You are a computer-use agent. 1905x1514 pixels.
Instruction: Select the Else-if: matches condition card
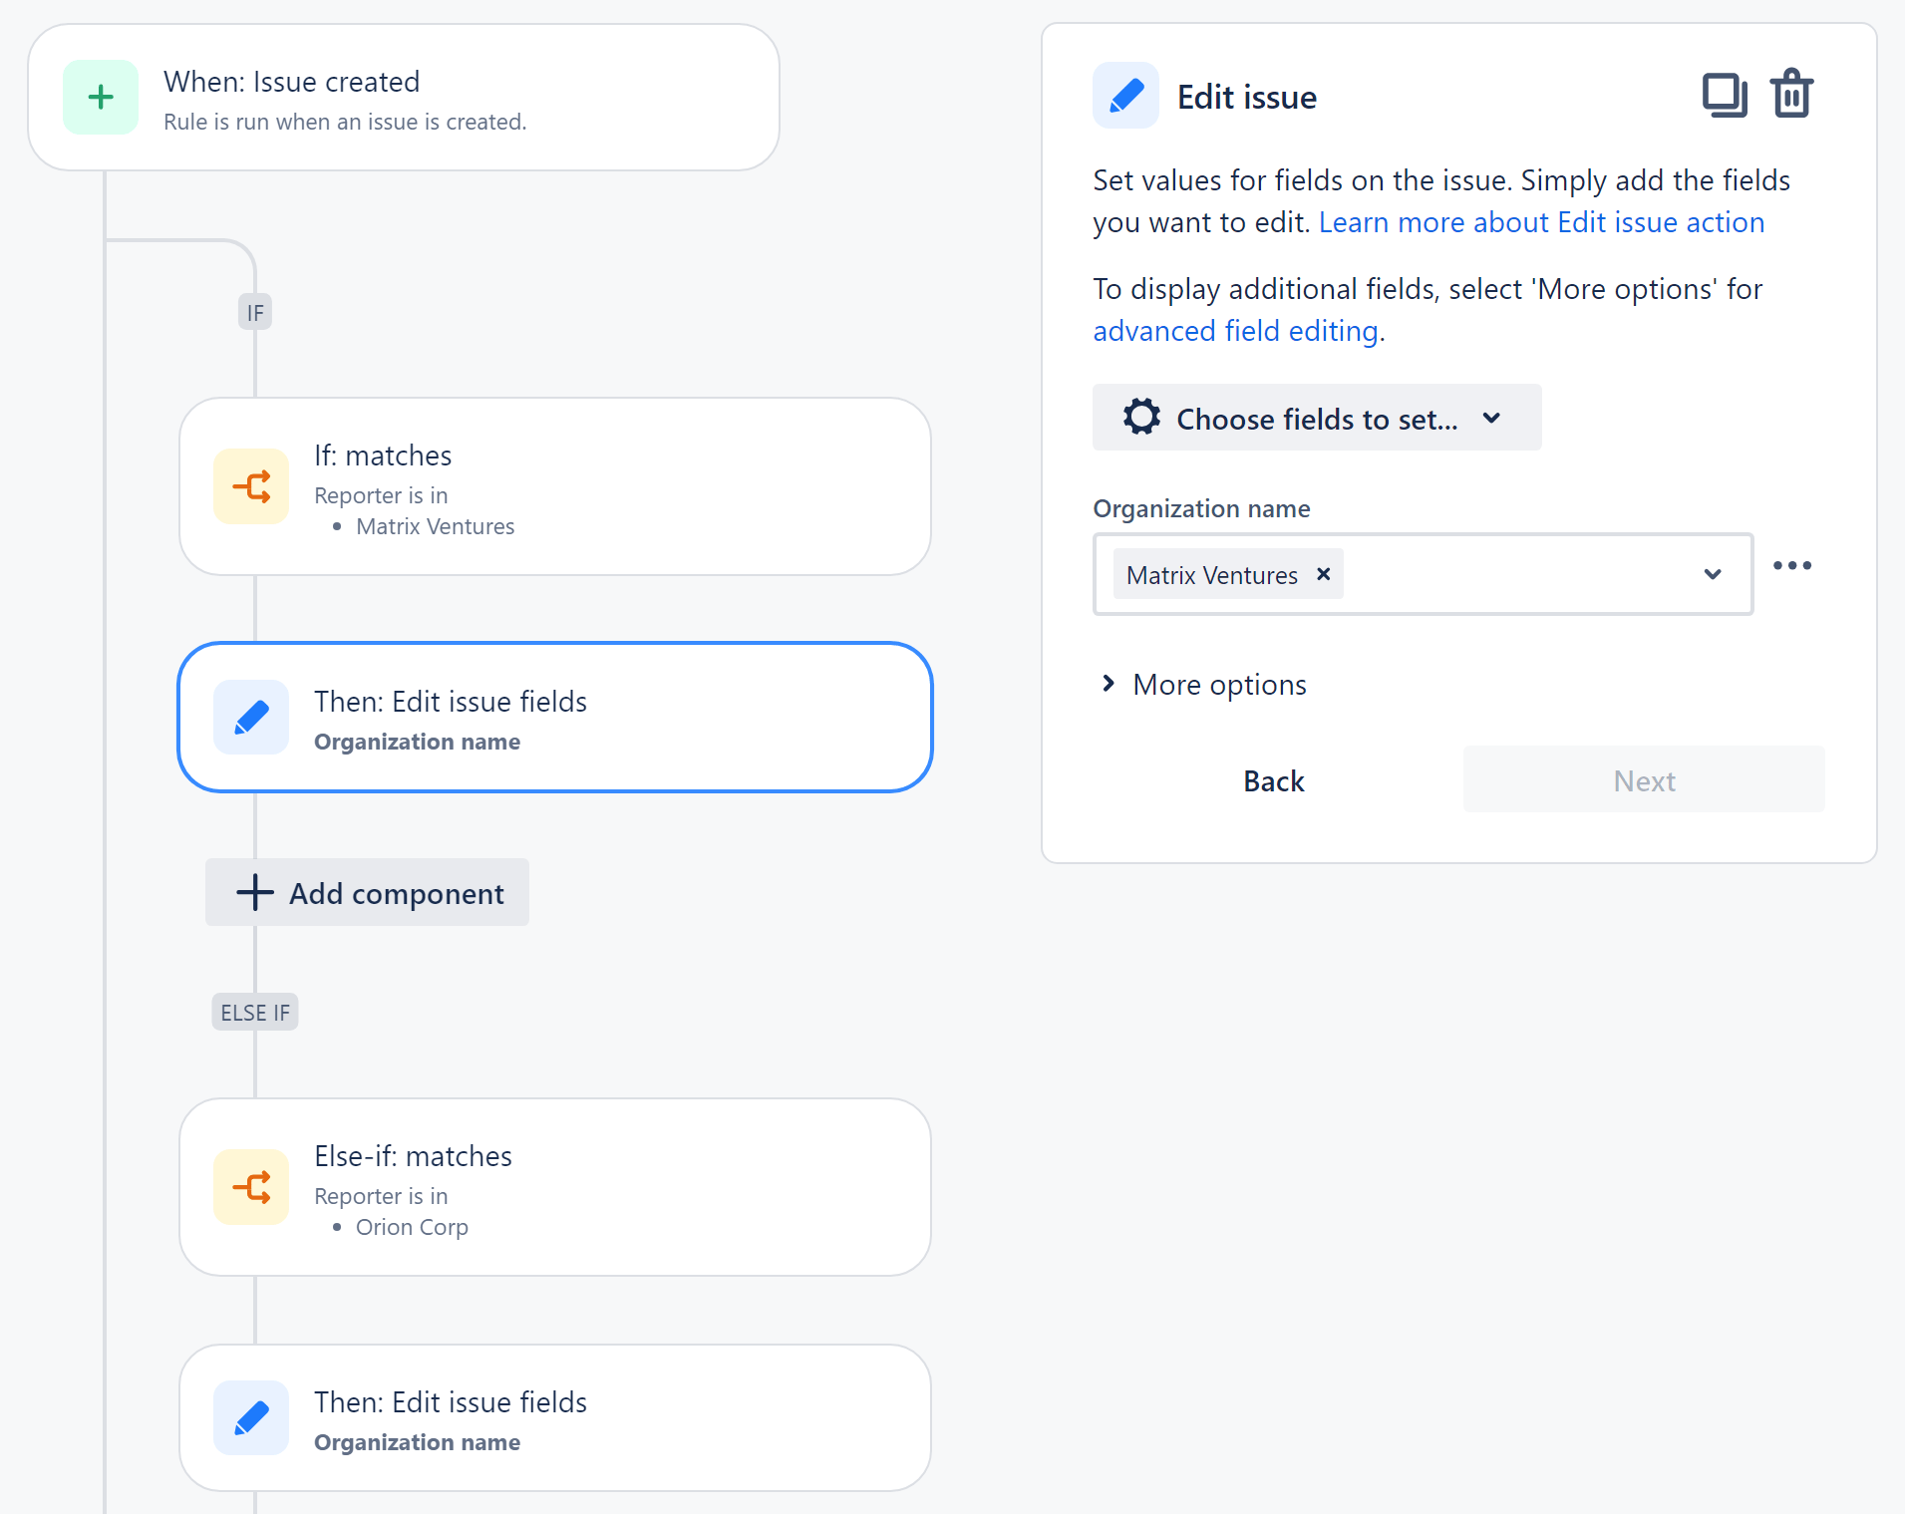tap(554, 1187)
